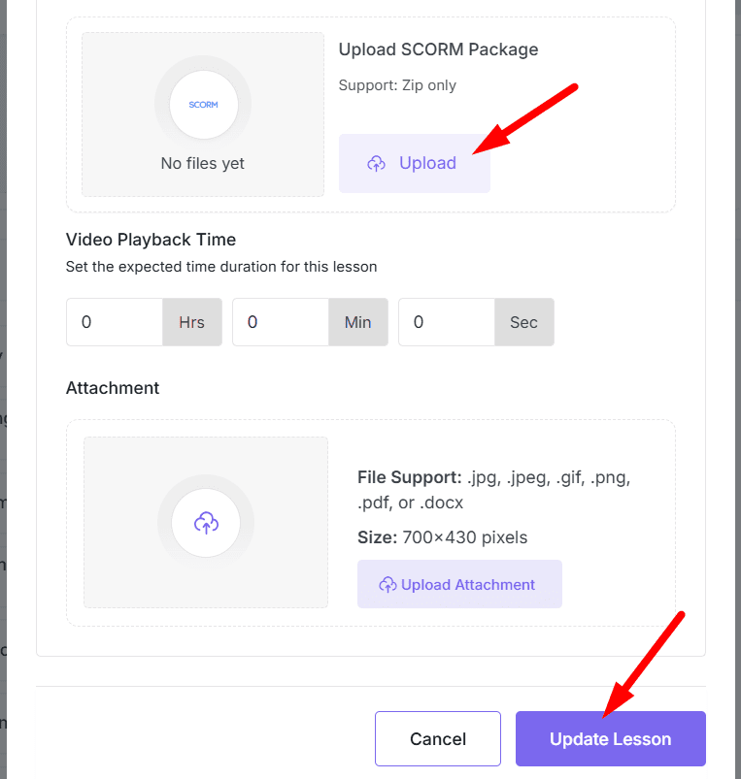This screenshot has width=741, height=779.
Task: Open the attachment picker with Upload Attachment
Action: click(x=459, y=584)
